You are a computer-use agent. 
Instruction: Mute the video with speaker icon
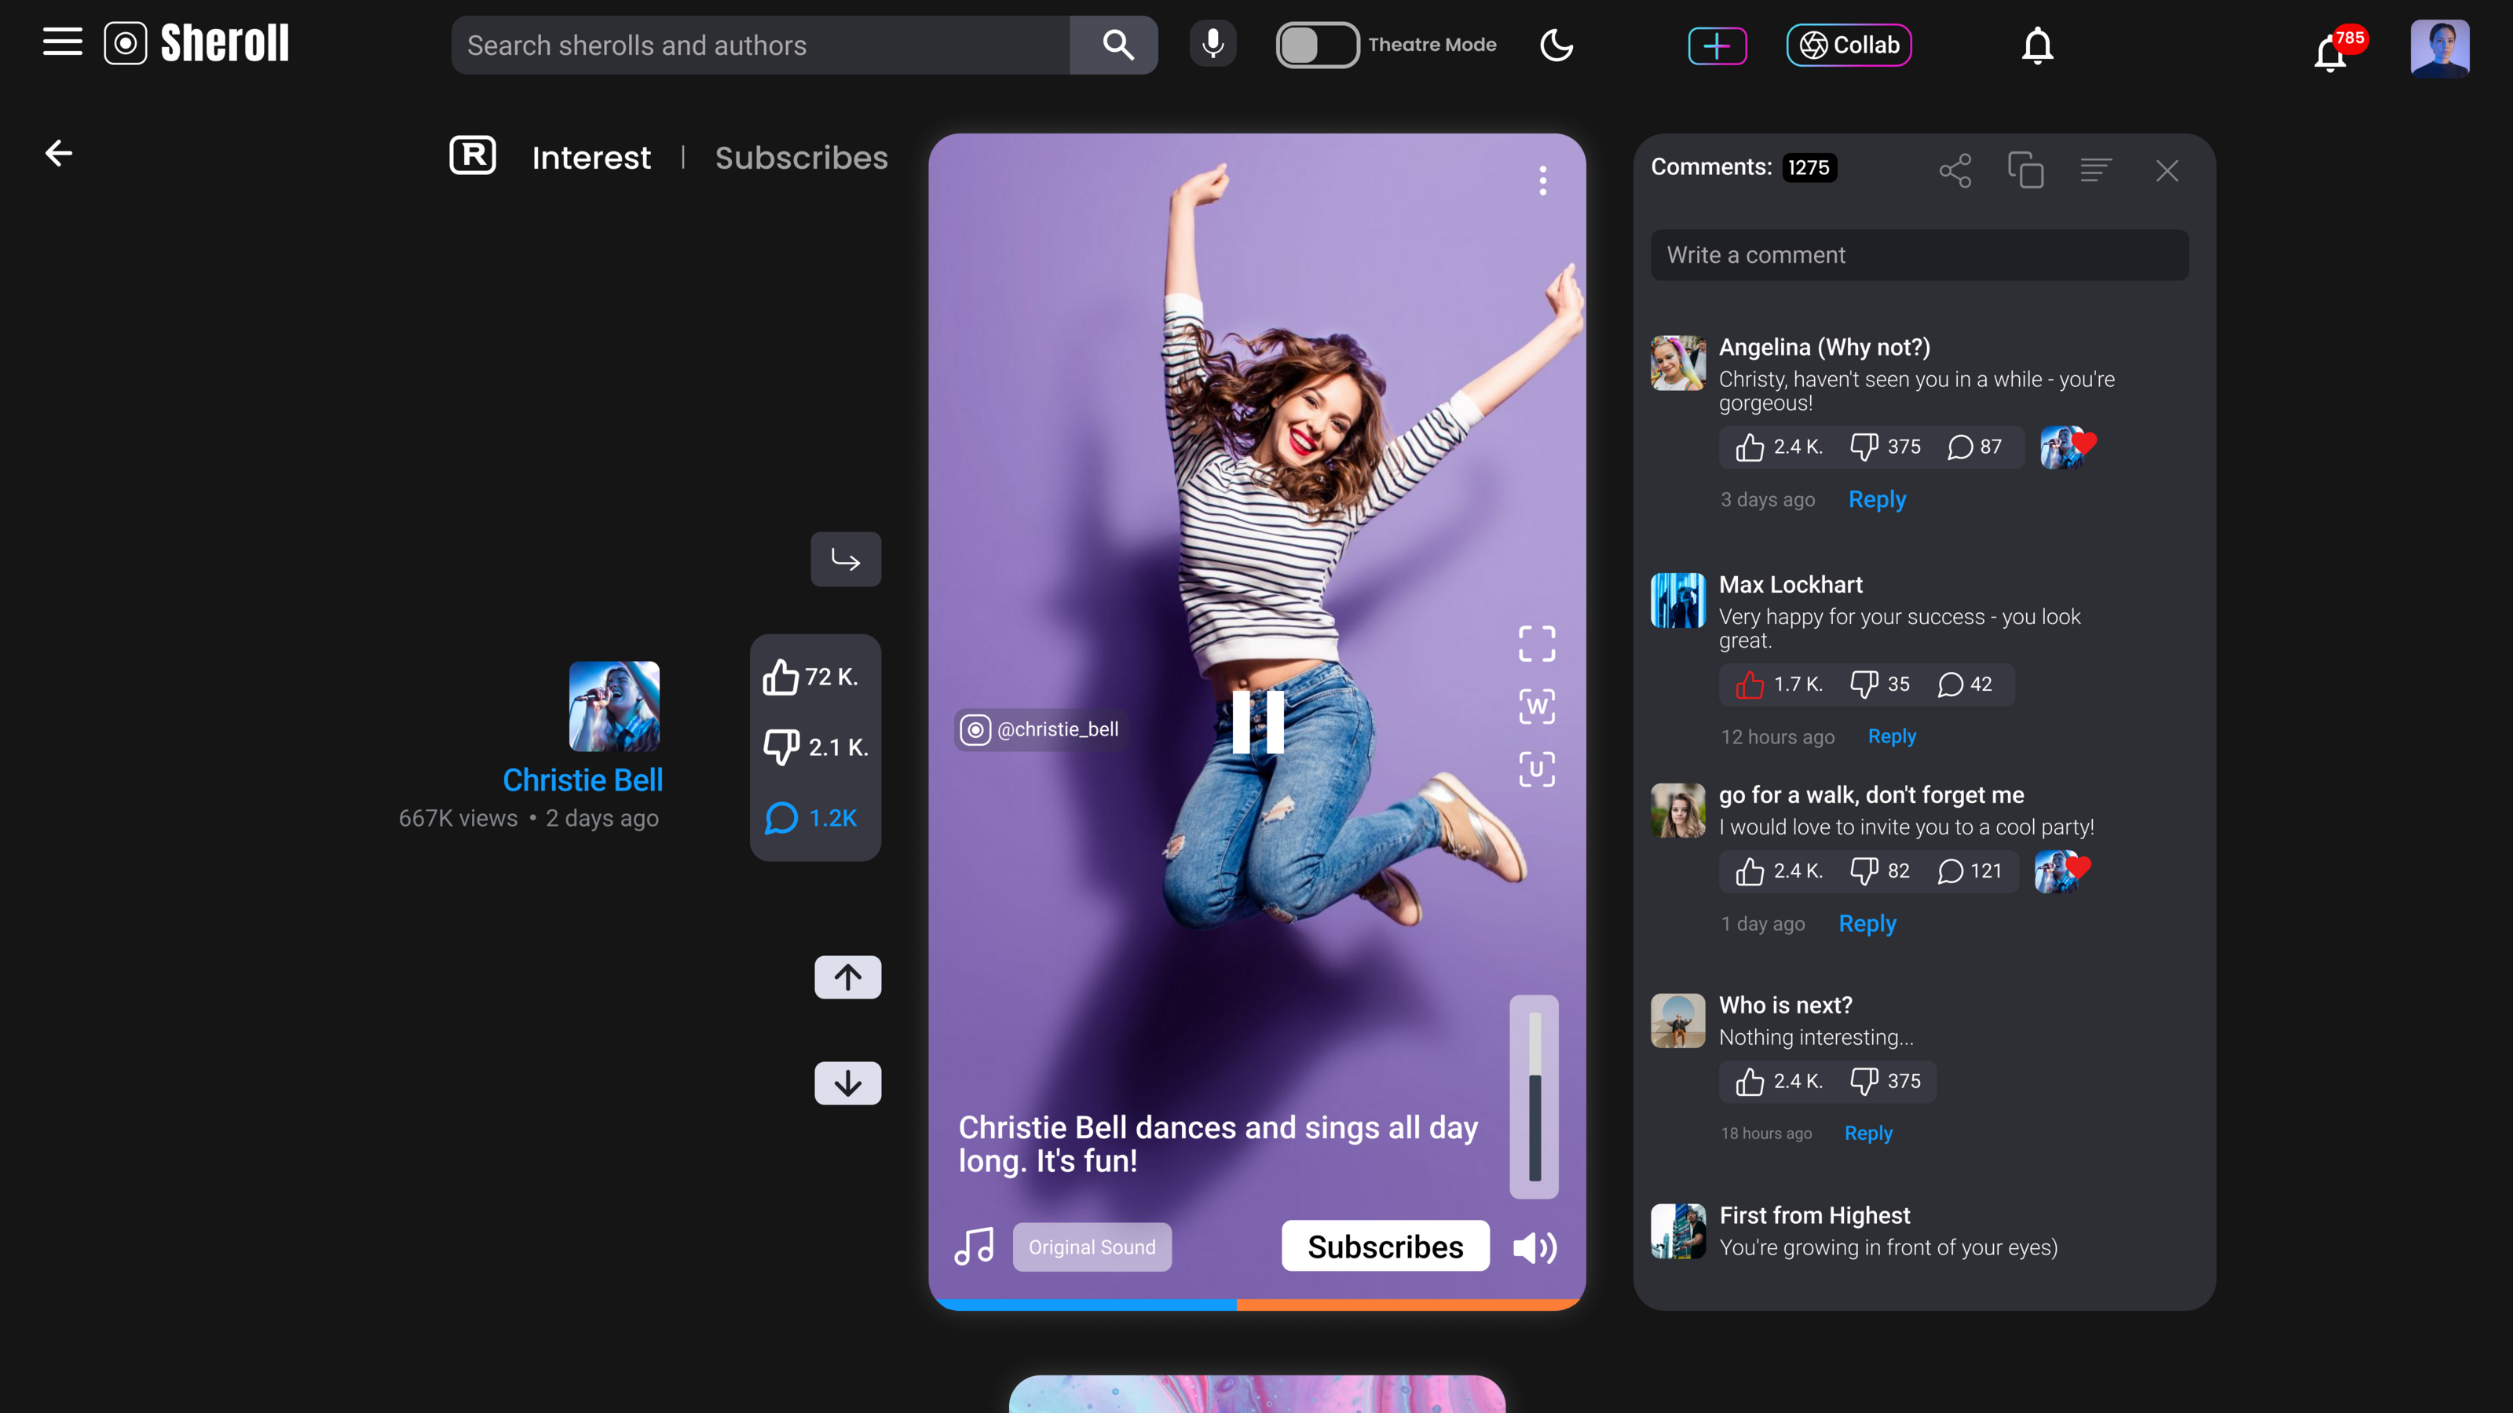coord(1535,1247)
